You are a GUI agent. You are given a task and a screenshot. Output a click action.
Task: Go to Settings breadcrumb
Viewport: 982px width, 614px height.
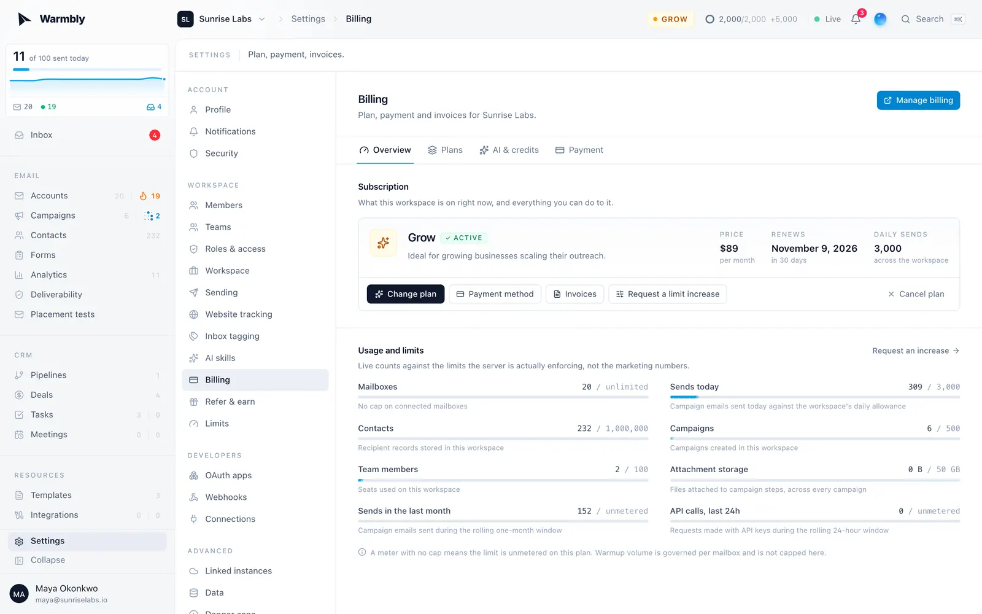308,19
